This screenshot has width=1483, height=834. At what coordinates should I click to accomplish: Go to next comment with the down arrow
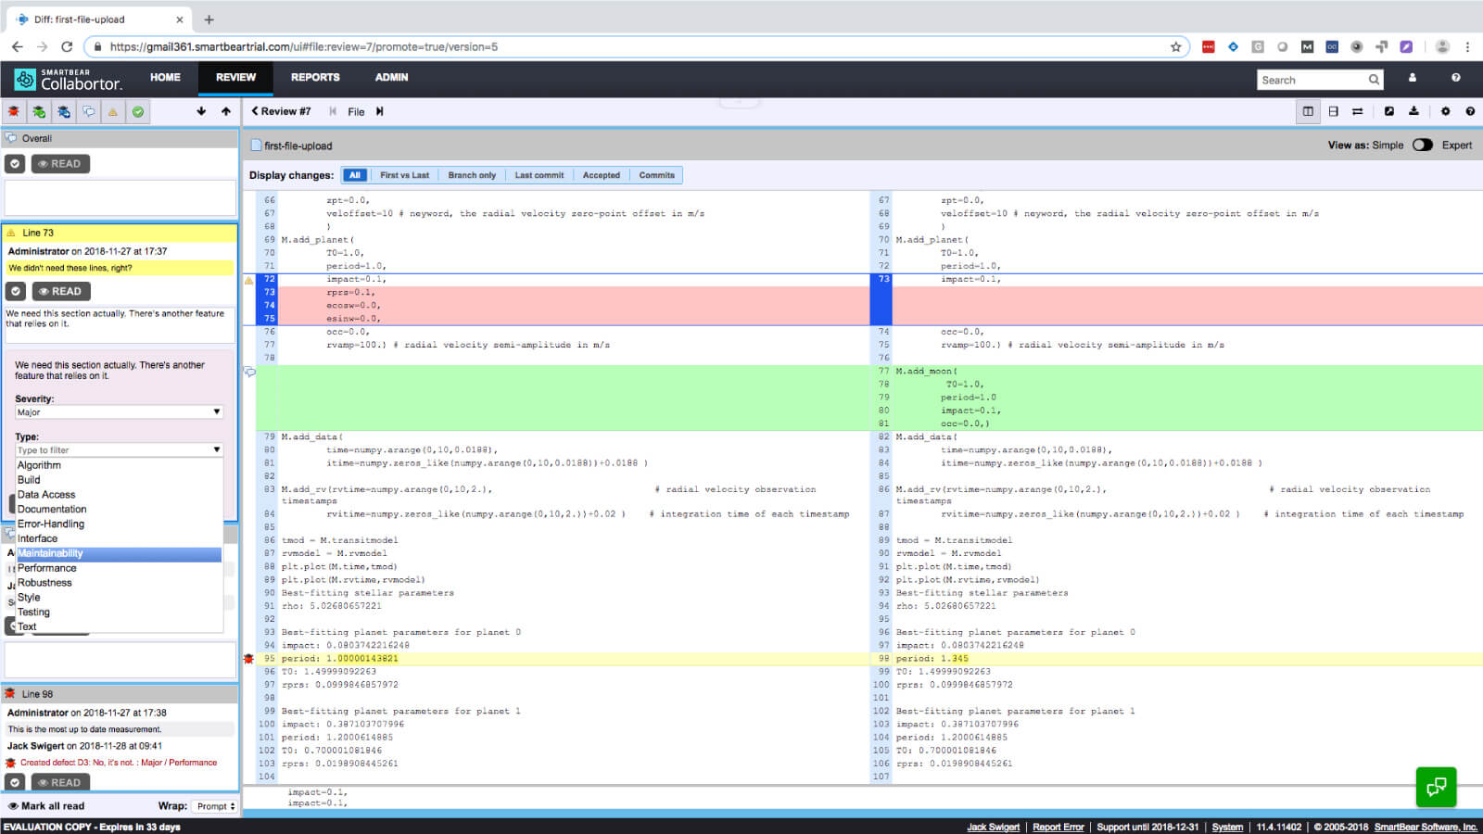point(201,111)
